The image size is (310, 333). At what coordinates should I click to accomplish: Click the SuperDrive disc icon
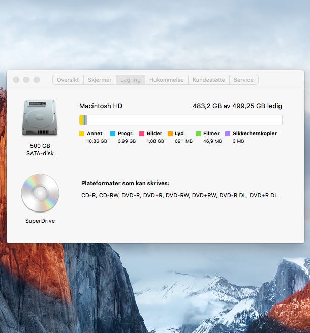[40, 193]
